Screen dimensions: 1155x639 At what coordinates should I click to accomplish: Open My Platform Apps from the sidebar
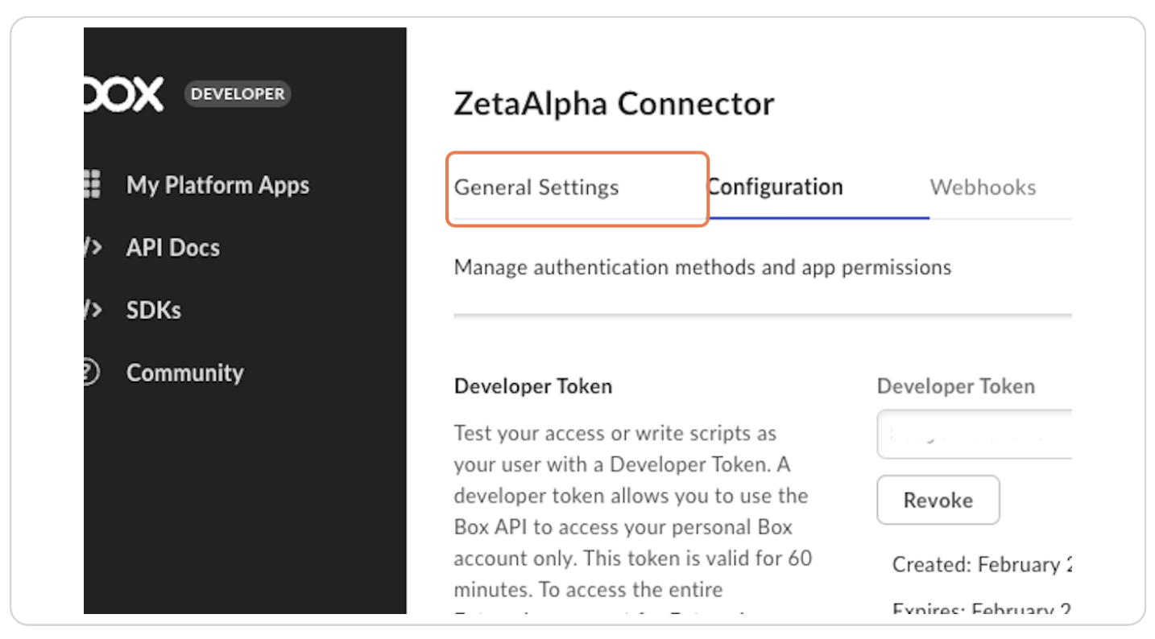coord(217,185)
